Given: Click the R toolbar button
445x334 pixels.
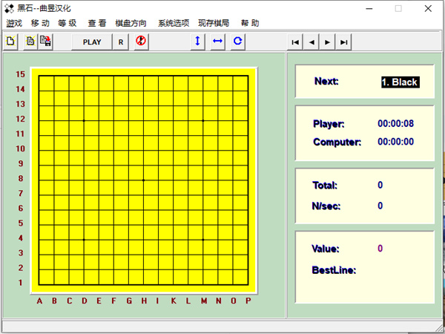Looking at the screenshot, I should click(x=121, y=42).
